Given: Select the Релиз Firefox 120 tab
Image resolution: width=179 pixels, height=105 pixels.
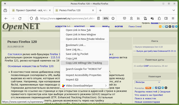Looking at the screenshot, I should point(75,10).
